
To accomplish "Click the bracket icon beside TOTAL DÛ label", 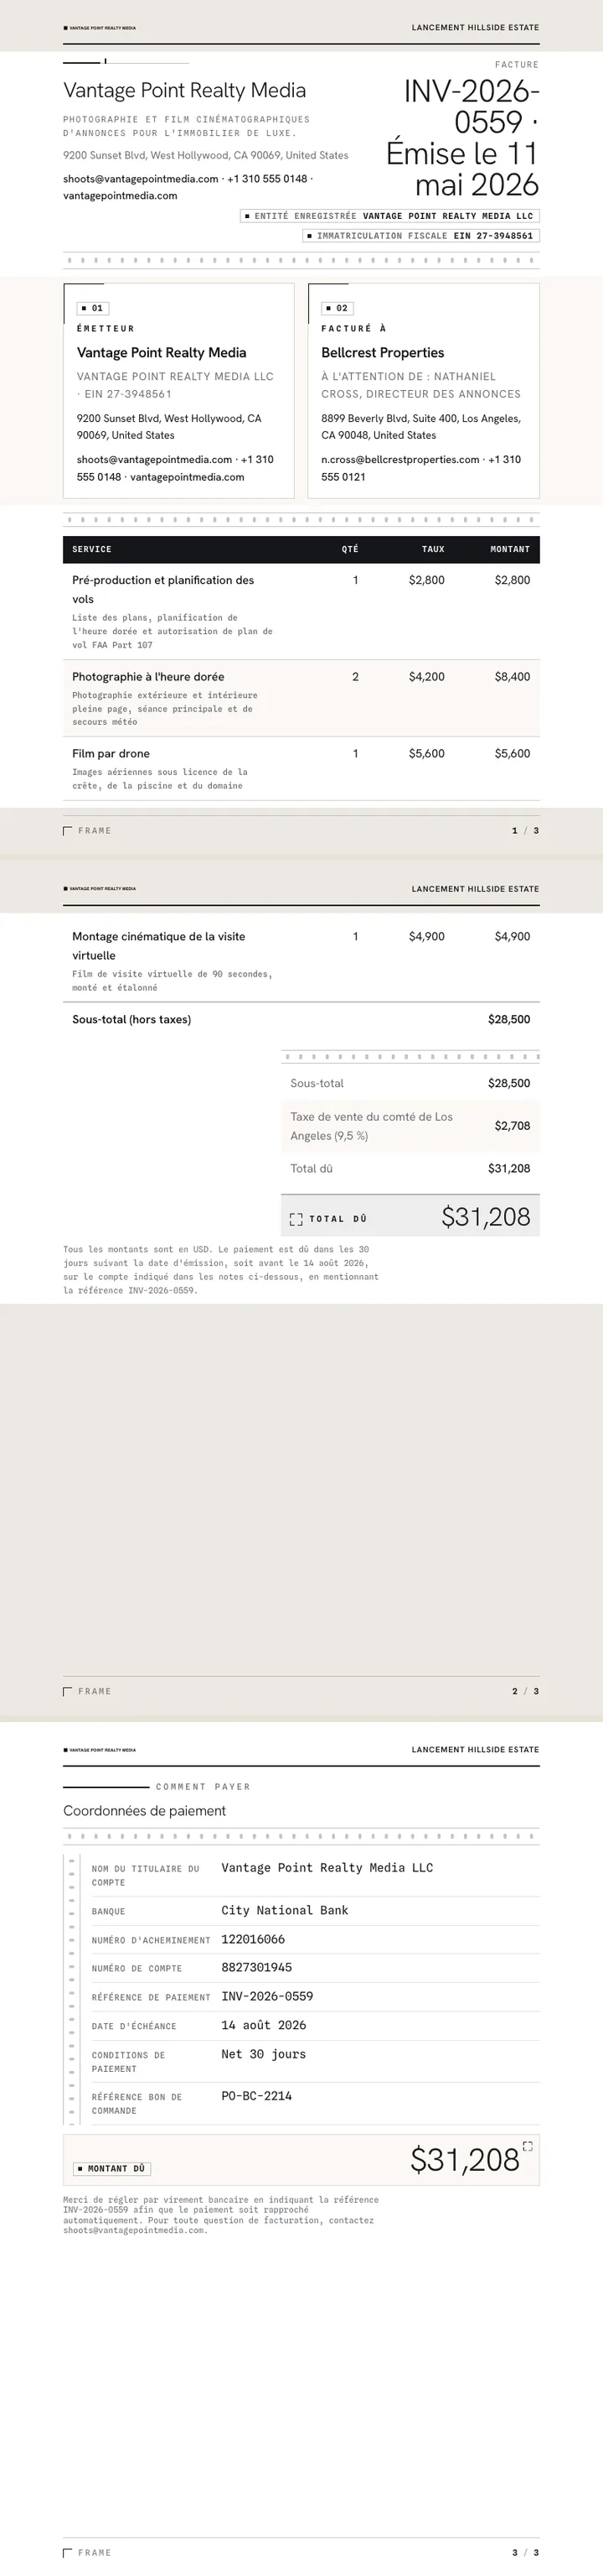I will (296, 1219).
